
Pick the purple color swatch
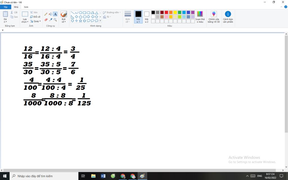click(193, 12)
